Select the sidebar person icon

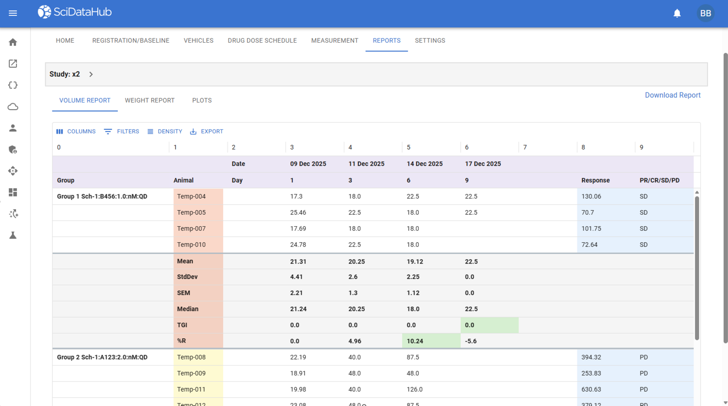(13, 128)
